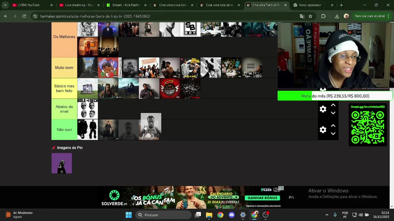The width and height of the screenshot is (394, 221).
Task: Open a new browser tab
Action: click(x=341, y=5)
